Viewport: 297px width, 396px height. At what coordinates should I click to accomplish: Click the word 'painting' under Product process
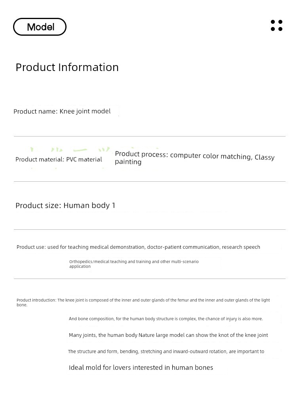pos(128,162)
